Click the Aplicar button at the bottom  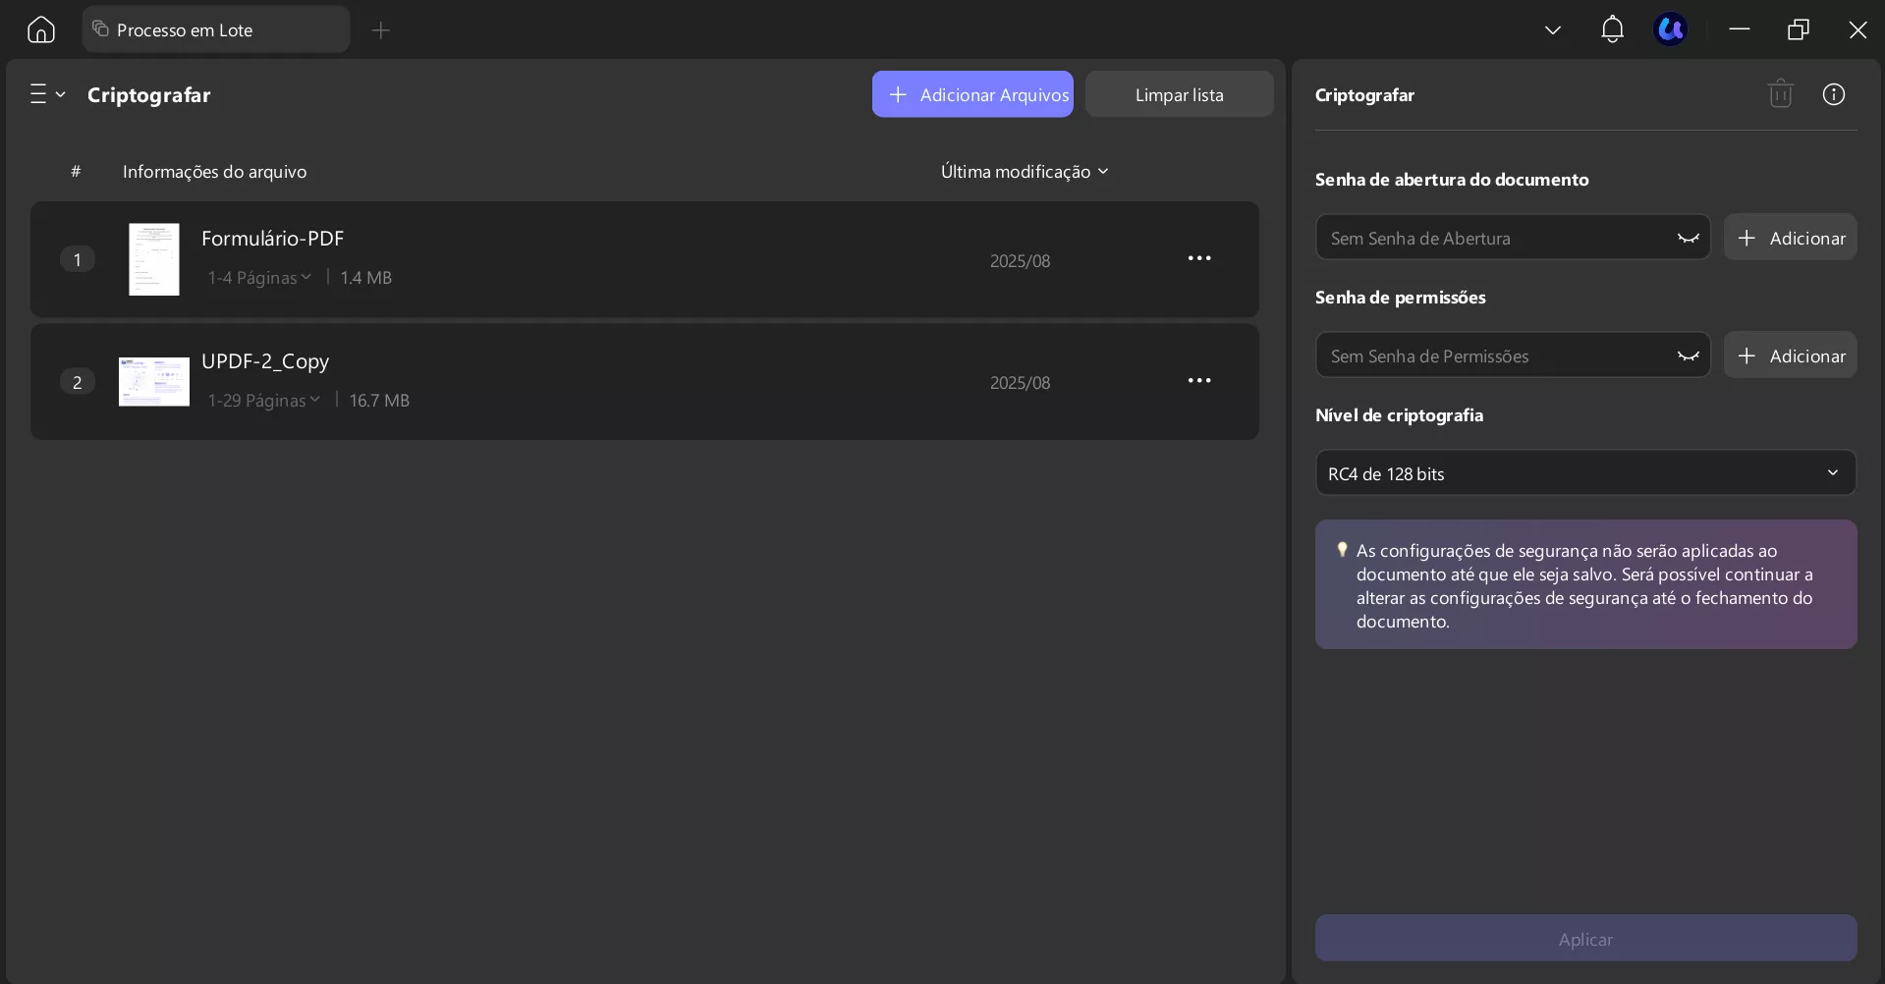click(1584, 938)
